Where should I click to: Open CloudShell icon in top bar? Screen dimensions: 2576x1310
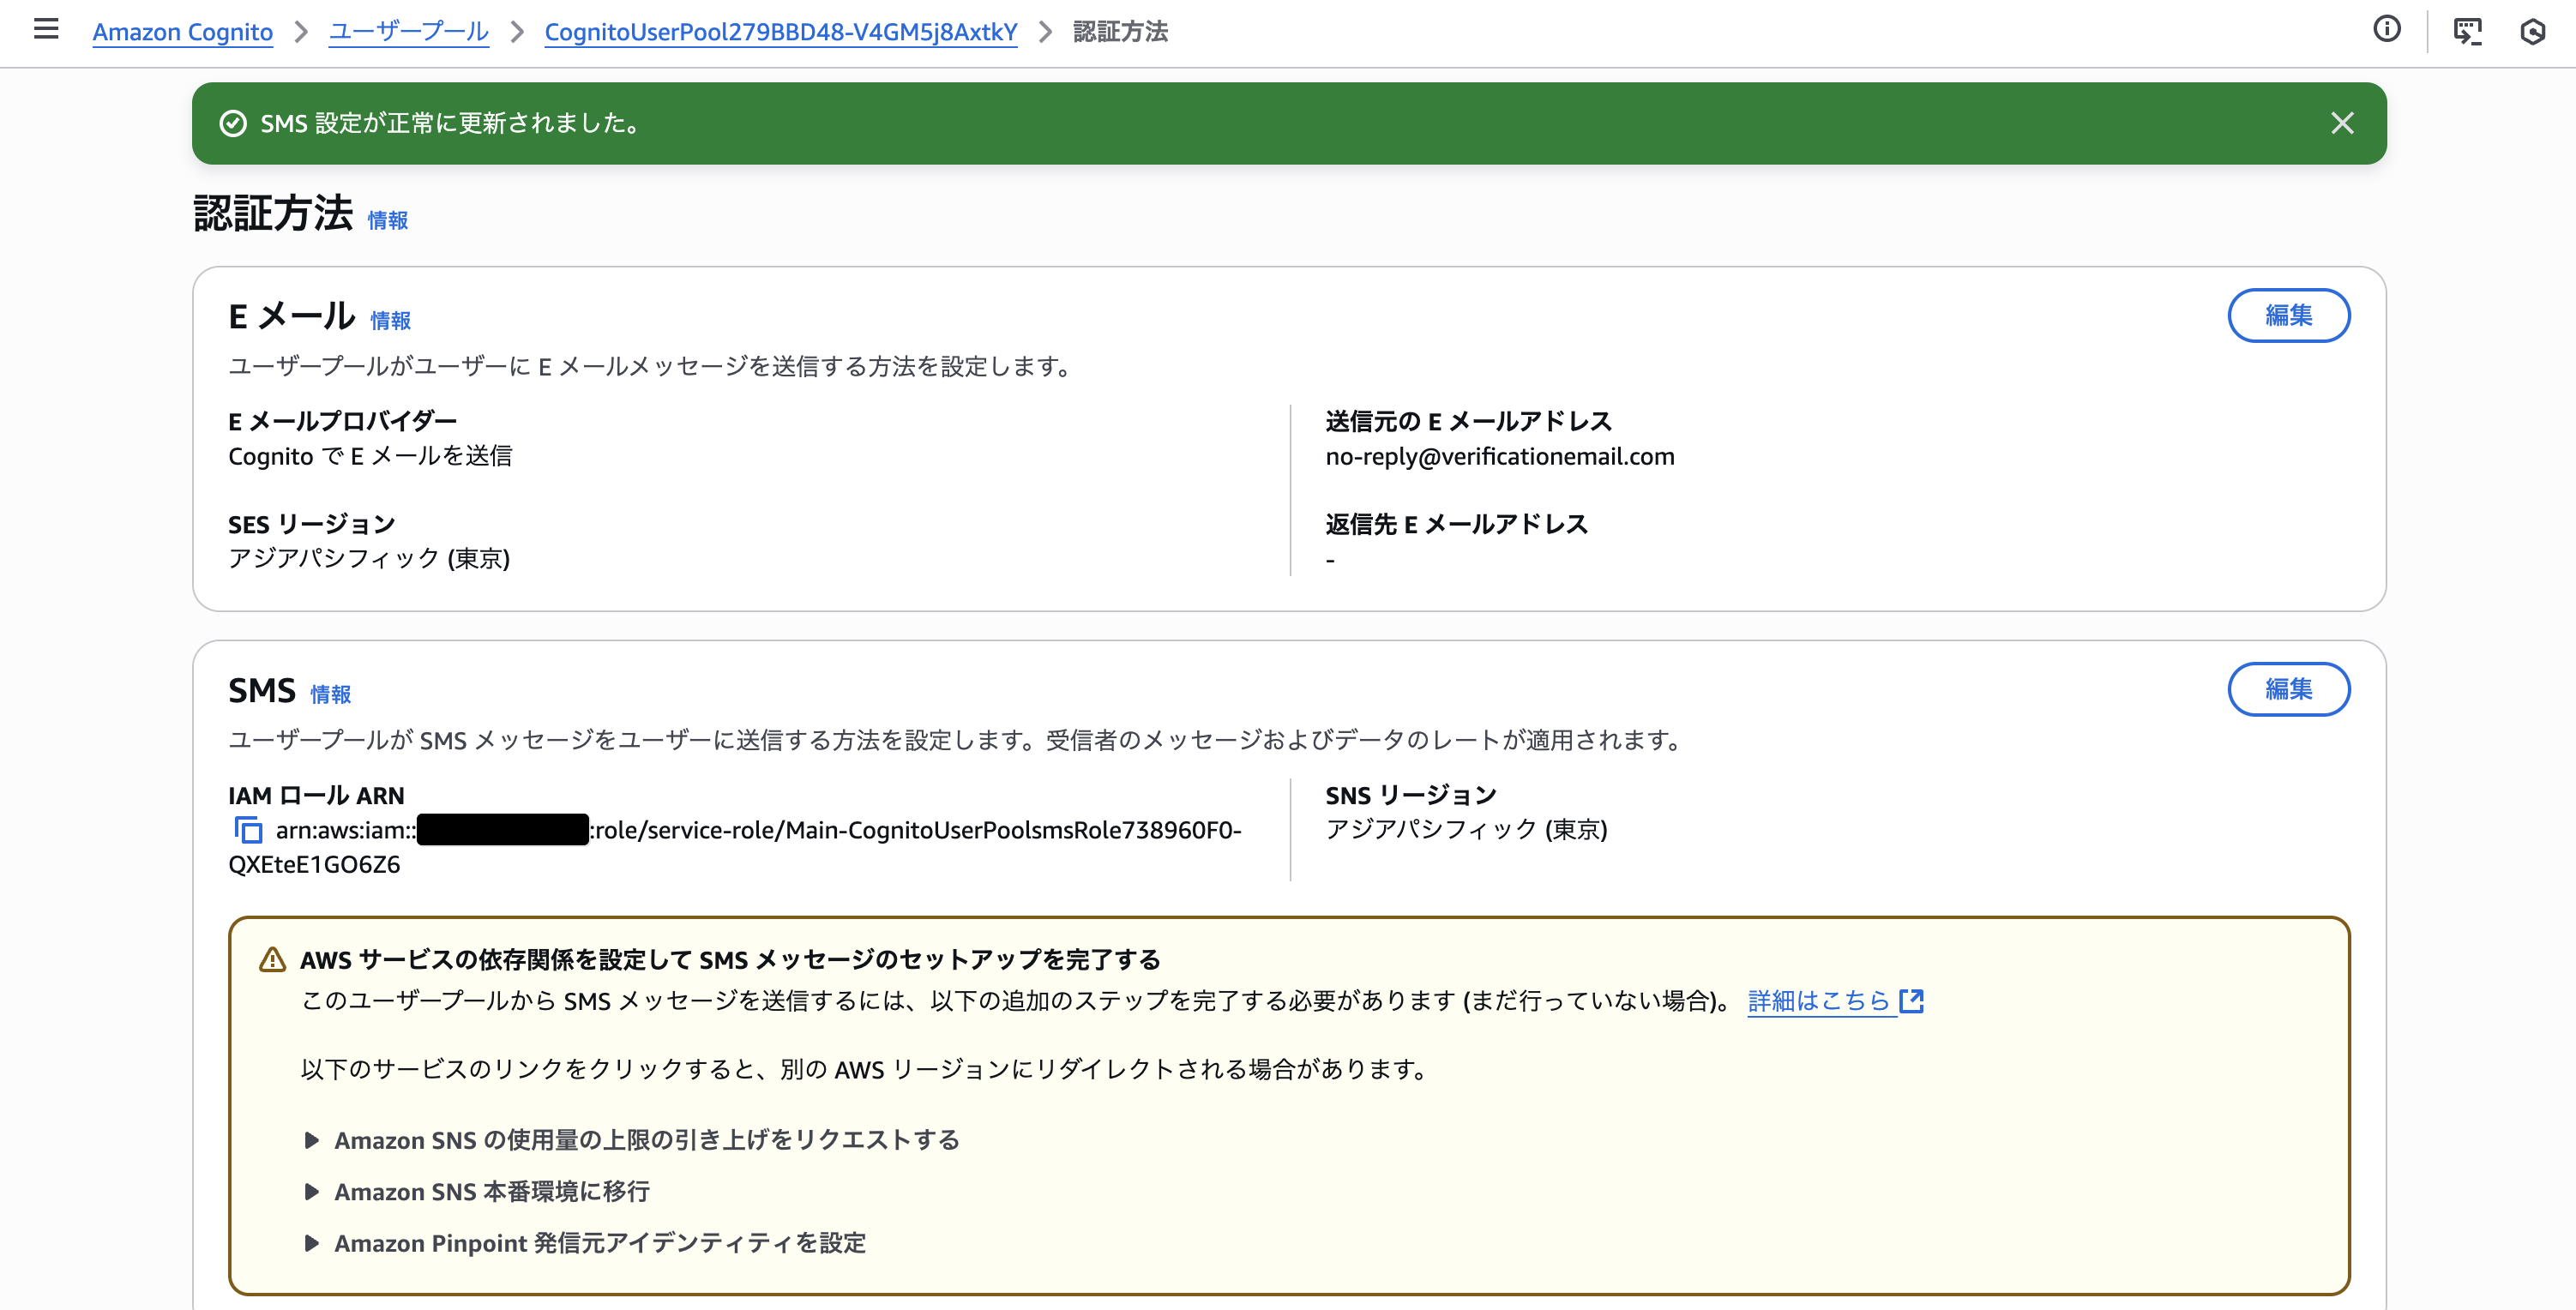(x=2467, y=31)
